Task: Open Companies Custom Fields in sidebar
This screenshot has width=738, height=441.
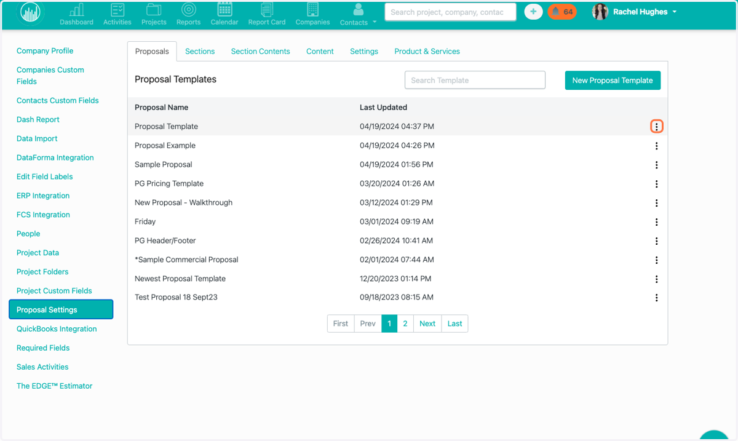Action: (50, 76)
